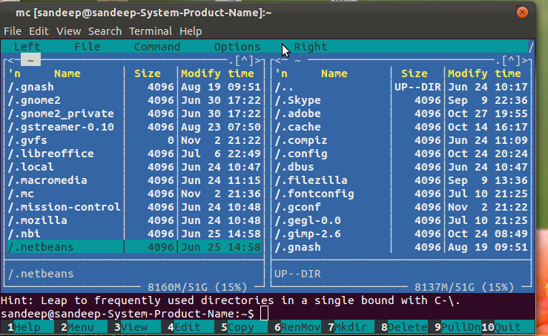Screen dimensions: 548x336
Task: Select /.gstreamer-0.10 directory row
Action: pos(134,127)
